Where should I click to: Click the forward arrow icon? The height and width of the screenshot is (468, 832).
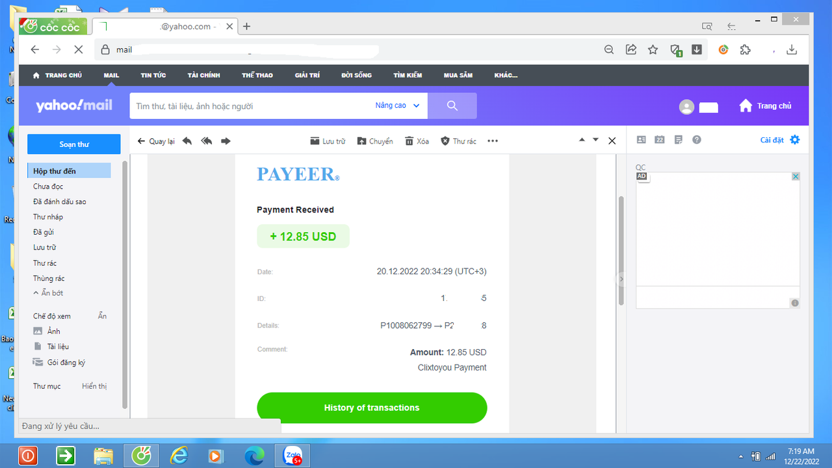pos(226,141)
